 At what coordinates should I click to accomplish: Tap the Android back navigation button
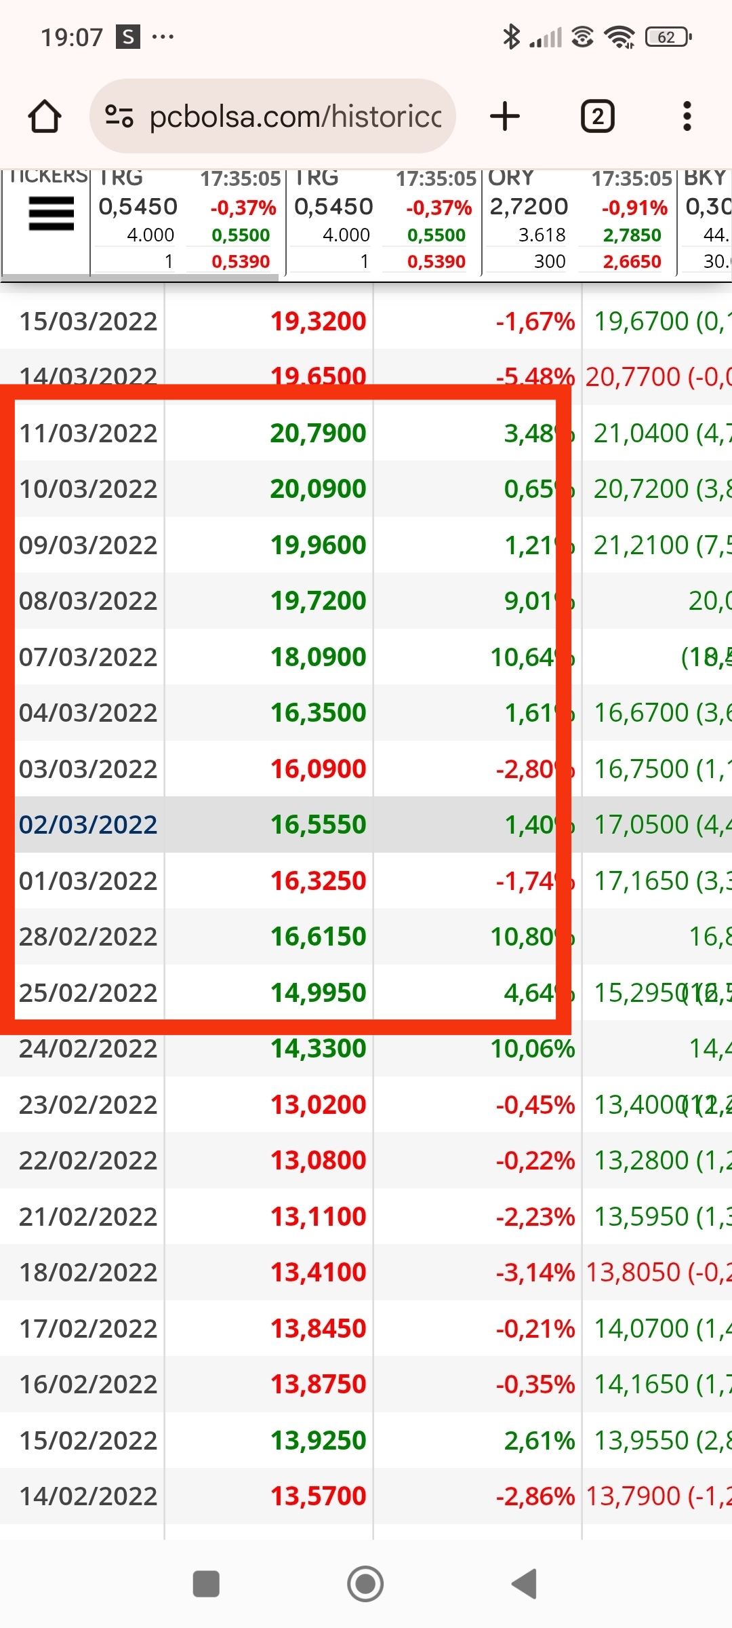[x=525, y=1584]
